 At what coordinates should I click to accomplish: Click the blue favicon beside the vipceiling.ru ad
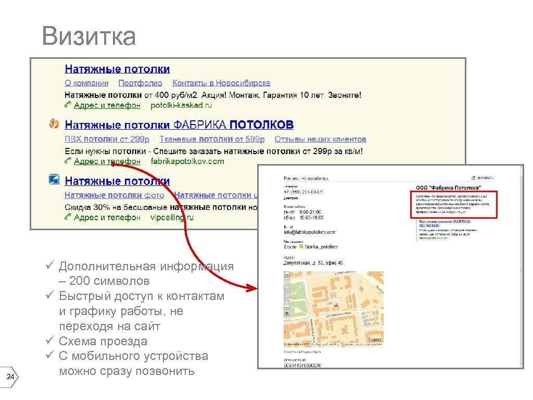point(54,179)
